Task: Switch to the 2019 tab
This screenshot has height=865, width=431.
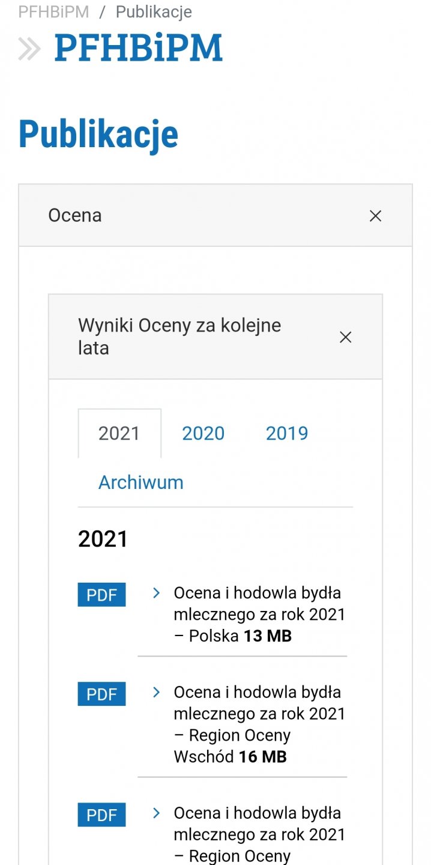Action: tap(287, 433)
